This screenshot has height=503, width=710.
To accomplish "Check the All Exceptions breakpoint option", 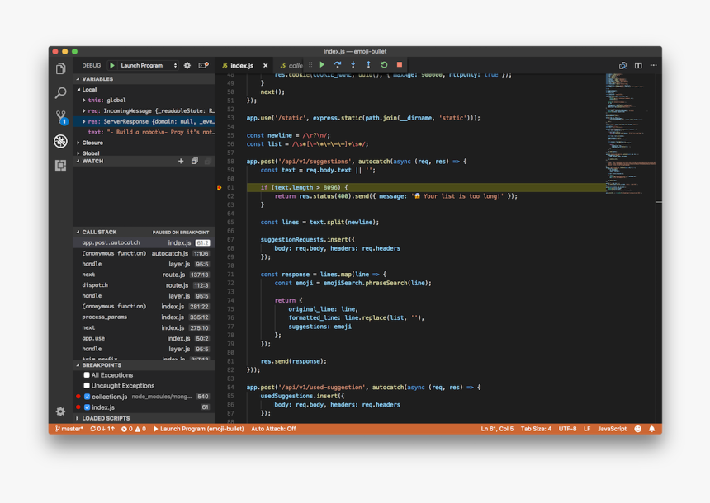I will click(x=87, y=375).
